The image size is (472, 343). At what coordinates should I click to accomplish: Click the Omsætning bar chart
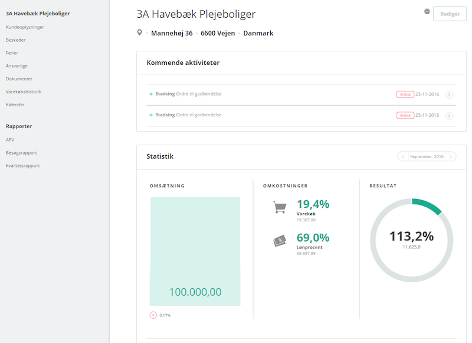195,251
